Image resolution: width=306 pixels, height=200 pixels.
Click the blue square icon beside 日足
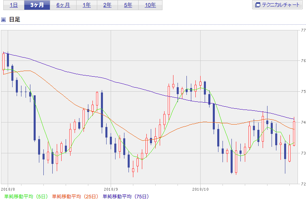pos(3,19)
